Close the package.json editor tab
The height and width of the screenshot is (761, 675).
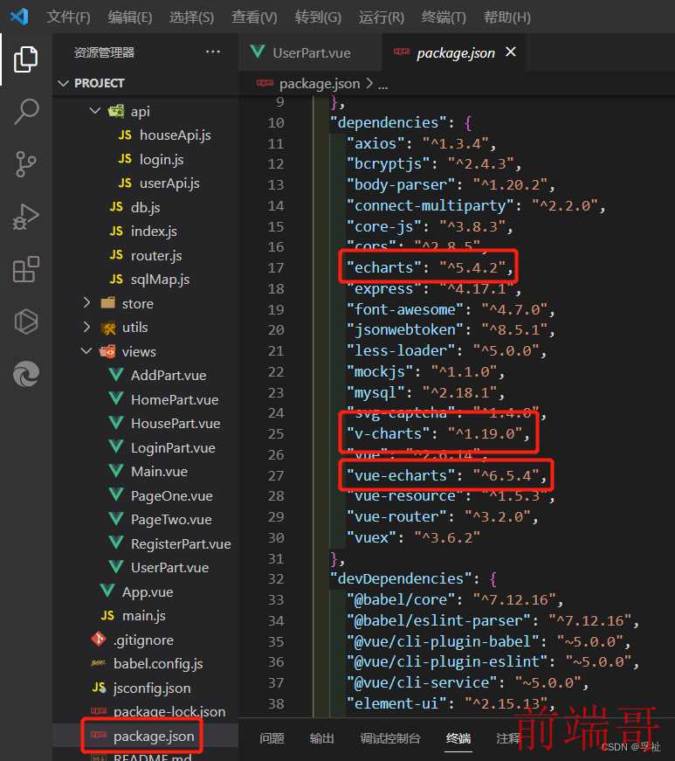[511, 52]
